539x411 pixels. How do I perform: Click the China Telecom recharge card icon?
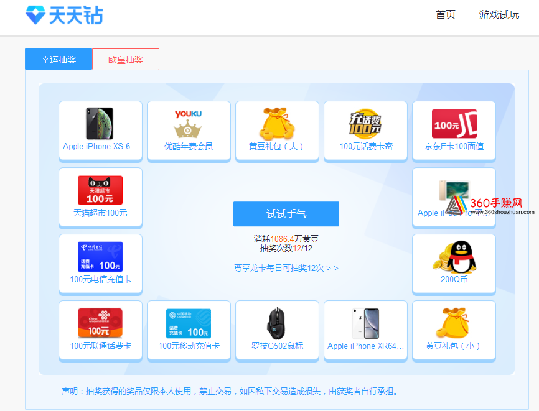coord(100,257)
